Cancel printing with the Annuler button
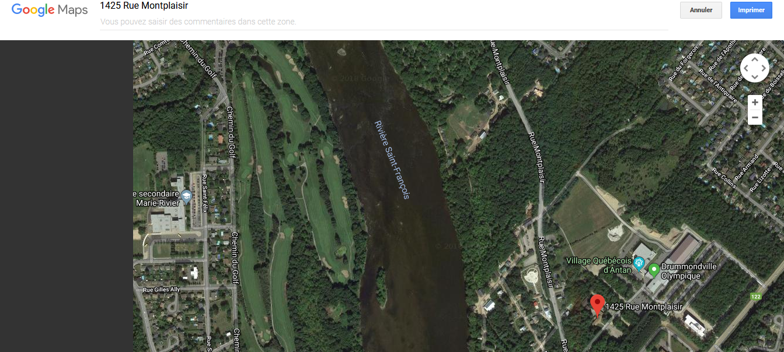The image size is (784, 352). tap(701, 10)
